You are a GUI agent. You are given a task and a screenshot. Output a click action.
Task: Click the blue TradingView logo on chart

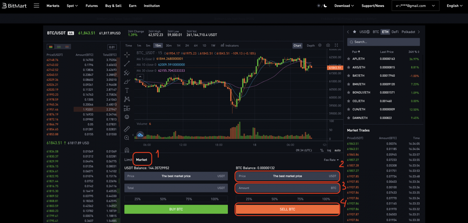140,135
